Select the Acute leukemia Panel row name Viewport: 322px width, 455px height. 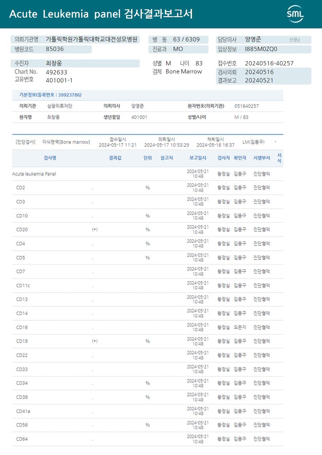(x=34, y=174)
